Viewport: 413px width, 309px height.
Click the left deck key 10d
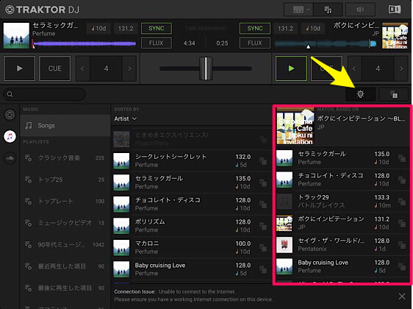coord(98,29)
